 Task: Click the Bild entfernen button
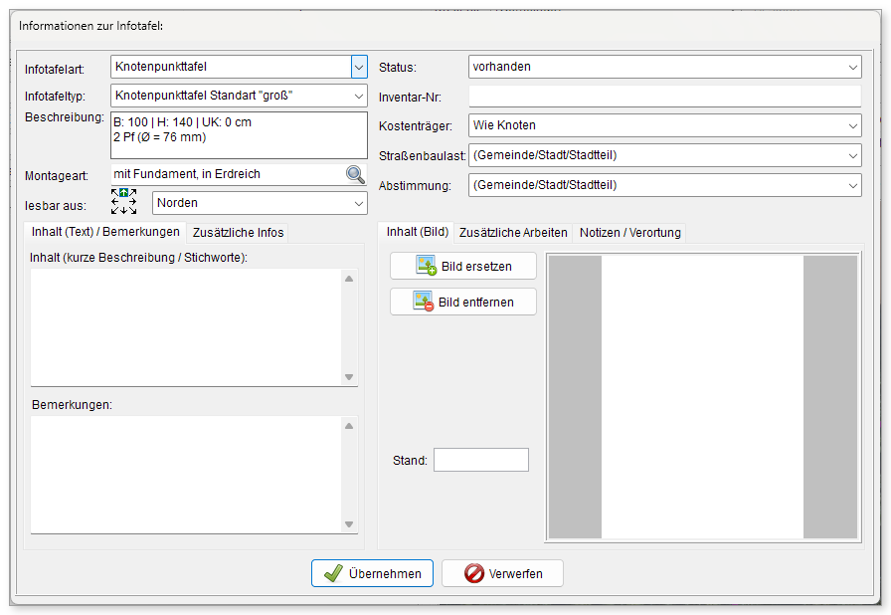463,302
